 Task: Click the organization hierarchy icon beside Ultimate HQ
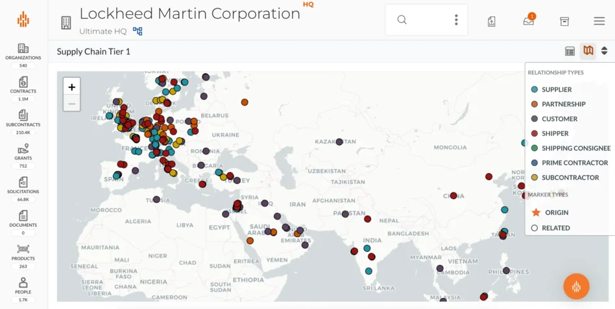(x=138, y=31)
